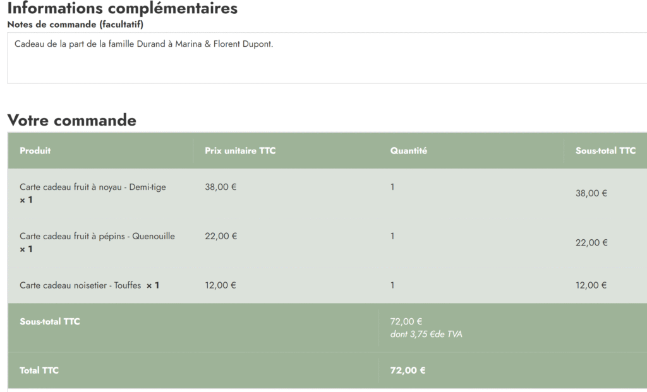Click the 'Sous-total TTC' footer row label
This screenshot has height=392, width=647.
[x=49, y=321]
